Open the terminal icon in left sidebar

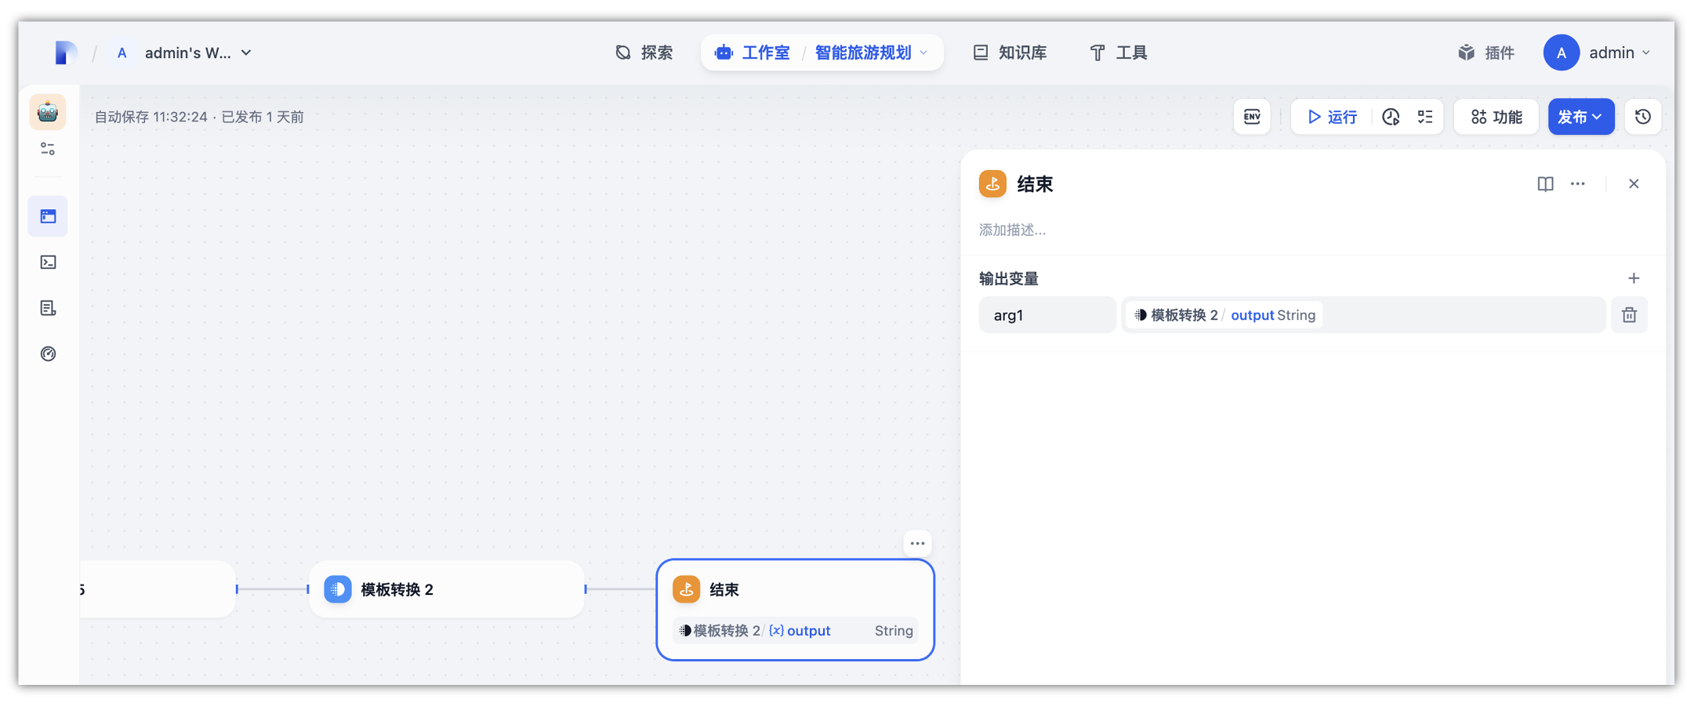(x=48, y=263)
